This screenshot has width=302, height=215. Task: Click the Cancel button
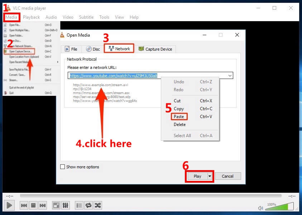(227, 176)
